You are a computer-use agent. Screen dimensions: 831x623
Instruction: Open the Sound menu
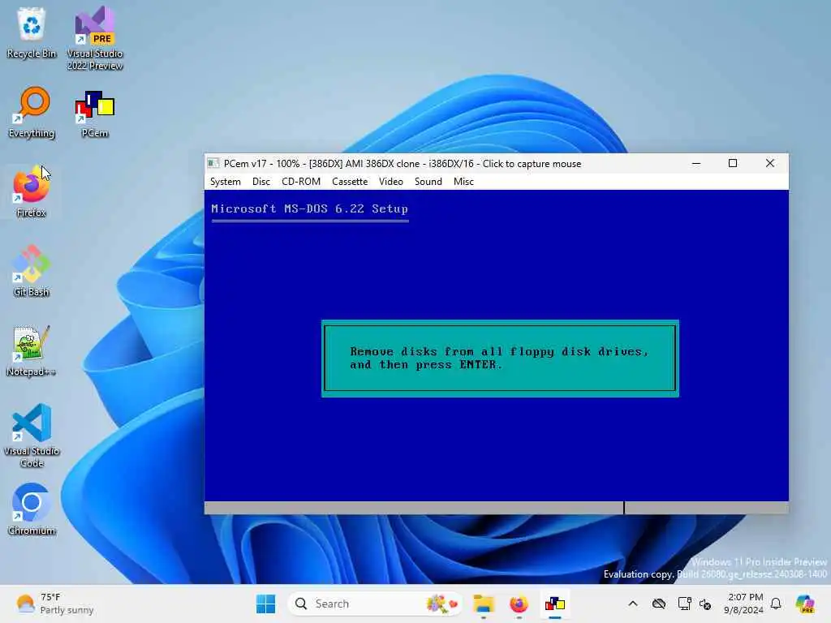point(428,182)
